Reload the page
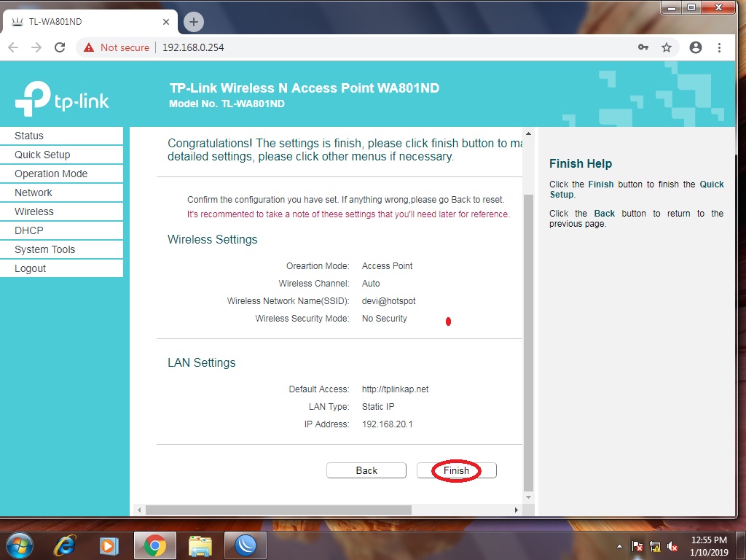 60,47
